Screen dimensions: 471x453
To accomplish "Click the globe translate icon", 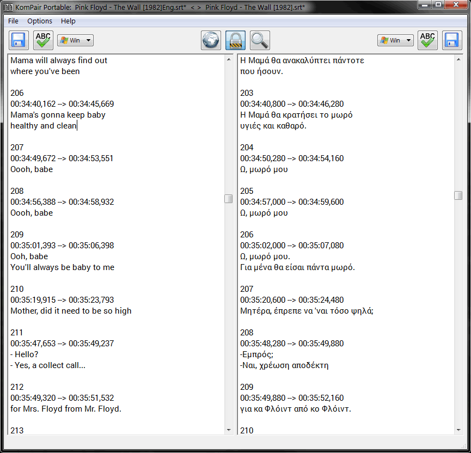I will 211,40.
